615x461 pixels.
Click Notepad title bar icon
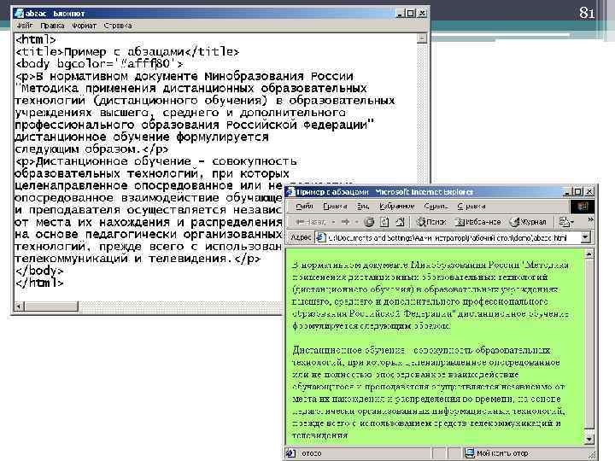pyautogui.click(x=19, y=14)
